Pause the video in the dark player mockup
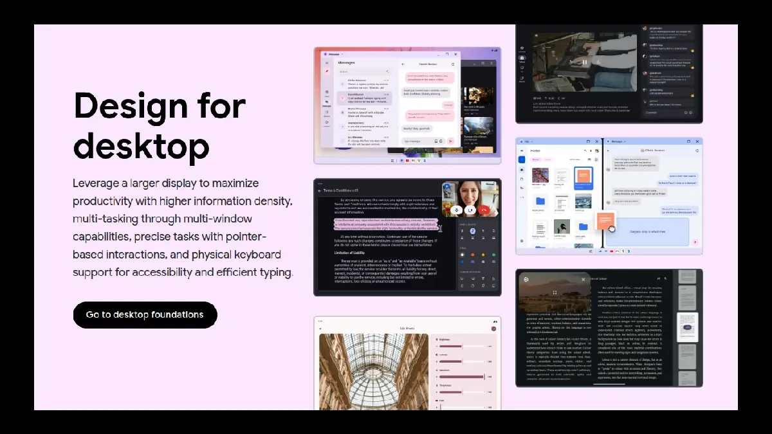Image resolution: width=772 pixels, height=434 pixels. pyautogui.click(x=585, y=62)
